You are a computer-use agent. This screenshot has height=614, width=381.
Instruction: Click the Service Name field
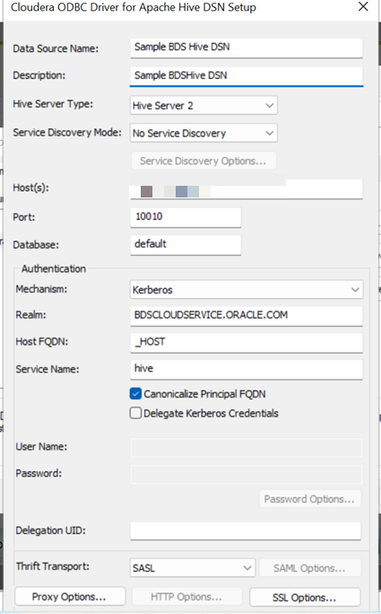pos(247,369)
